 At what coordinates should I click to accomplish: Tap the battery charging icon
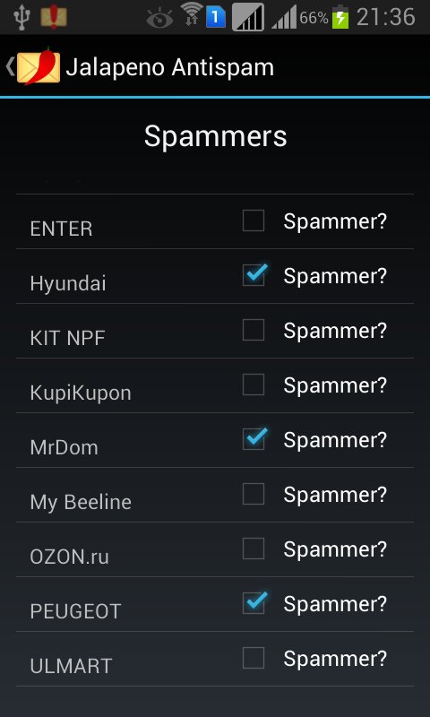click(x=340, y=17)
